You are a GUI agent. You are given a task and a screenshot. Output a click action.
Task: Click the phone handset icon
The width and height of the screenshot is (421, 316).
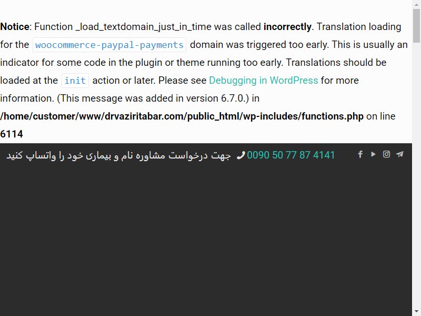(x=241, y=155)
